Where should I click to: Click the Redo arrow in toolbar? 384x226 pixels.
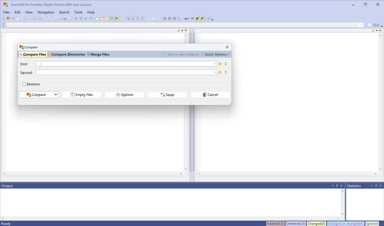click(81, 19)
